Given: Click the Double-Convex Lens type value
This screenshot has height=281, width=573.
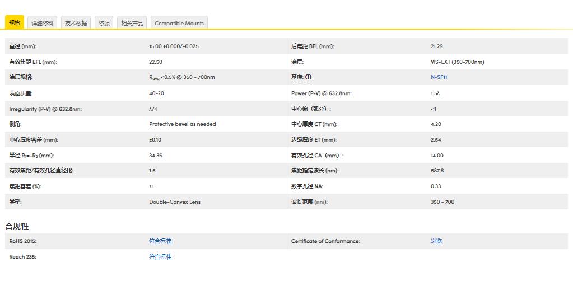Looking at the screenshot, I should tap(174, 202).
